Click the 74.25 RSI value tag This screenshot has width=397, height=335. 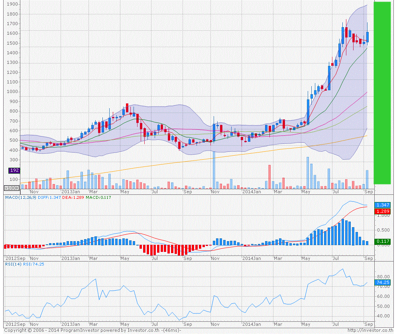click(x=382, y=282)
